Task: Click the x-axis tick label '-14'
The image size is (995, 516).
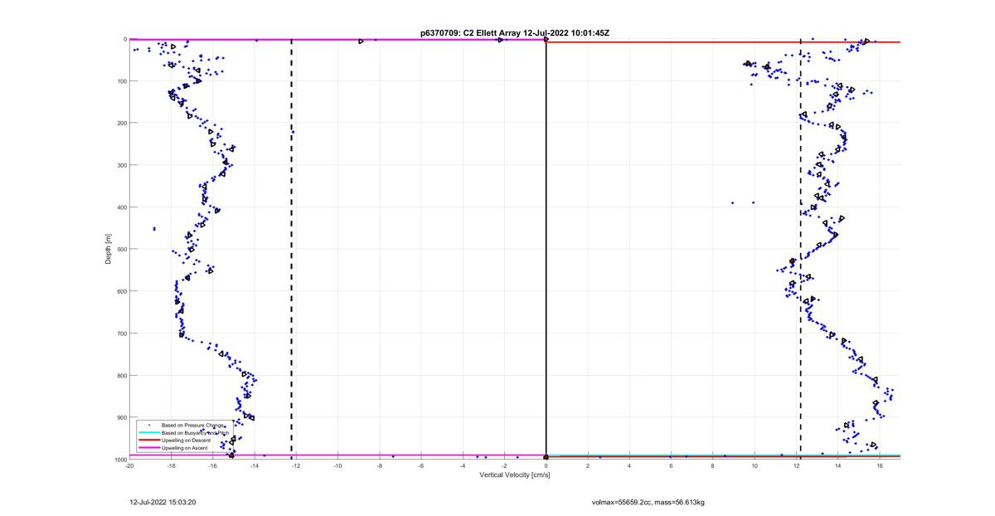Action: pyautogui.click(x=255, y=466)
